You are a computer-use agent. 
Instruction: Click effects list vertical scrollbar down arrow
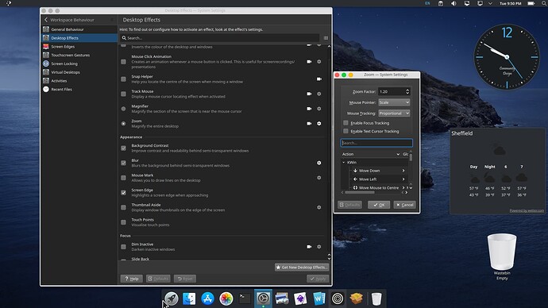[329, 258]
